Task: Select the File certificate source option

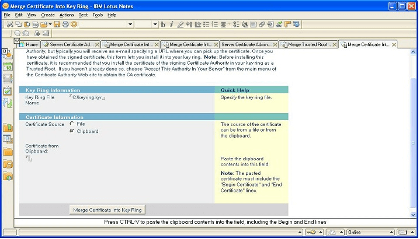Action: (72, 124)
